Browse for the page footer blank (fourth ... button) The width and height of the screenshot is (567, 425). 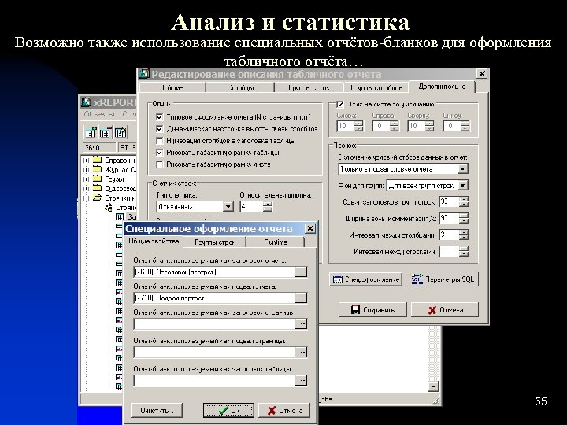(301, 352)
